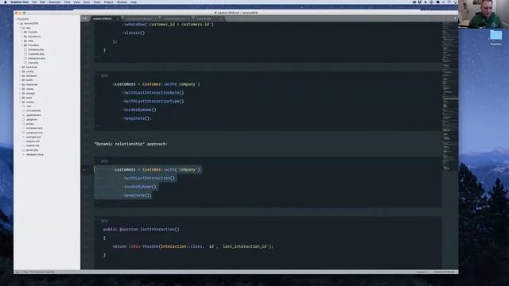Screen dimensions: 509x286
Task: Open Customer.php file icon in sidebar
Action: pos(25,54)
